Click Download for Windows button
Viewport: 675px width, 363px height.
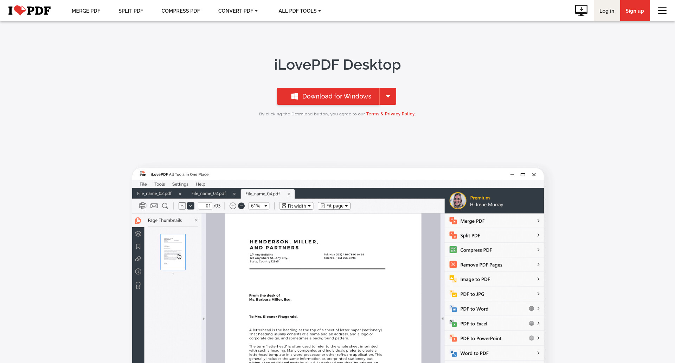(328, 96)
